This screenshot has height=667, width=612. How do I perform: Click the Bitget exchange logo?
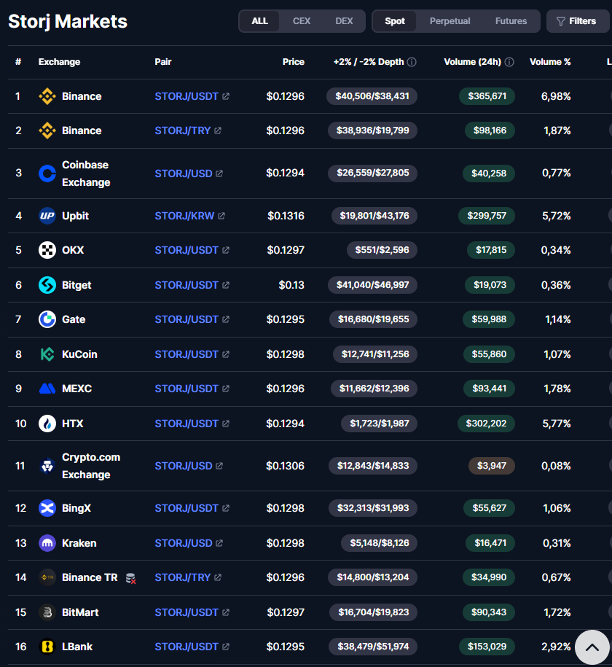[47, 285]
